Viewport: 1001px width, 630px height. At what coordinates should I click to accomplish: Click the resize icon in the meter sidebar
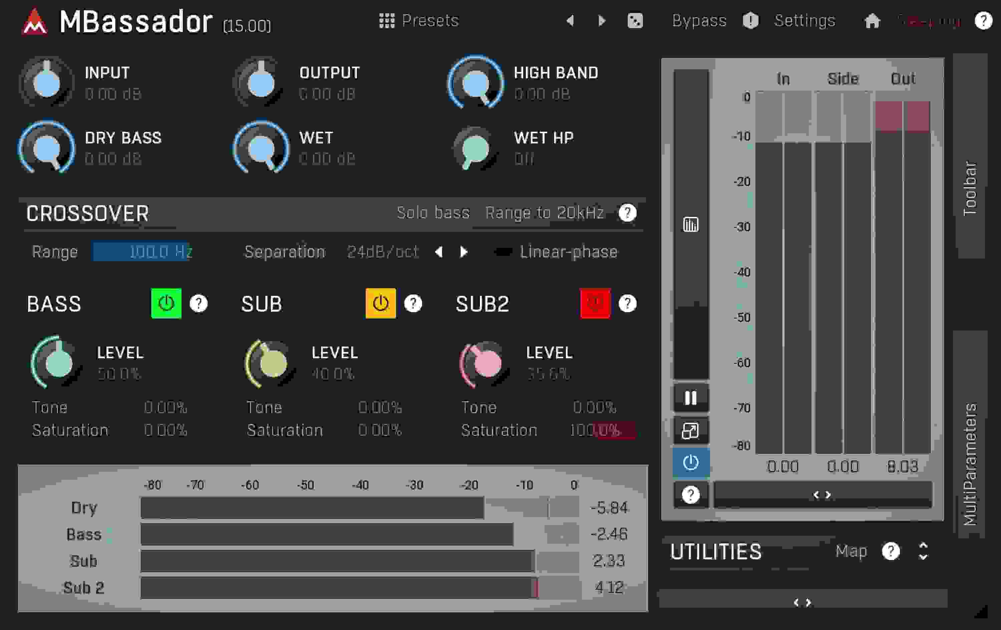[691, 429]
